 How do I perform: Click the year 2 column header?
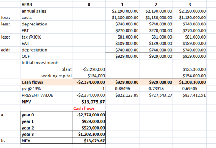pyautogui.click(x=156, y=5)
